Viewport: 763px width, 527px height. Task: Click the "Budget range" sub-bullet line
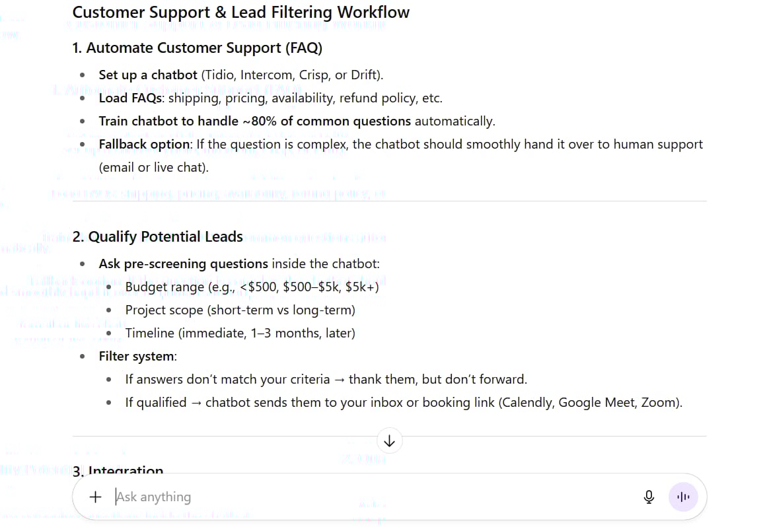pos(252,287)
